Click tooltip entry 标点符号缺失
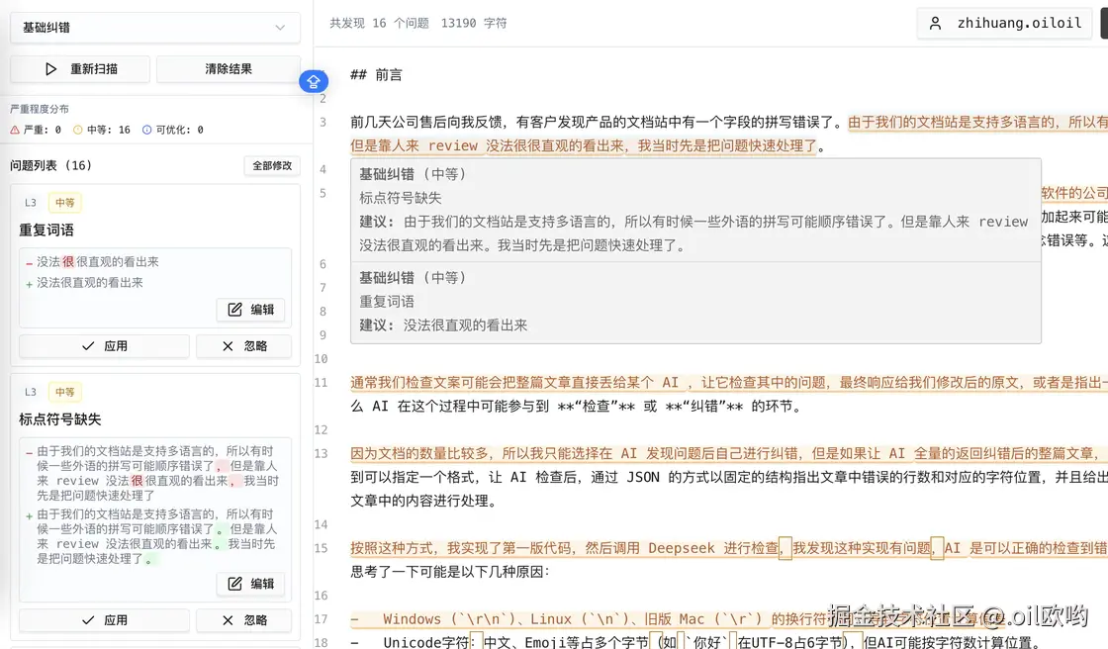Screen dimensions: 1108x649 click(401, 199)
